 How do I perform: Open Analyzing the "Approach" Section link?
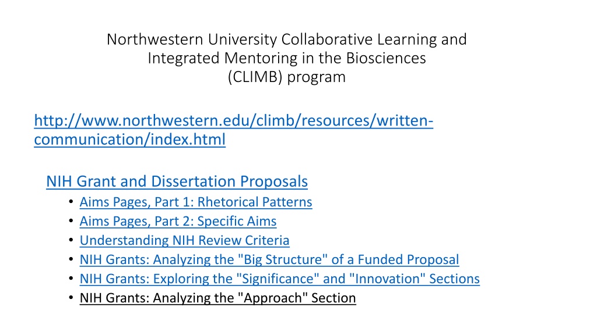click(218, 298)
